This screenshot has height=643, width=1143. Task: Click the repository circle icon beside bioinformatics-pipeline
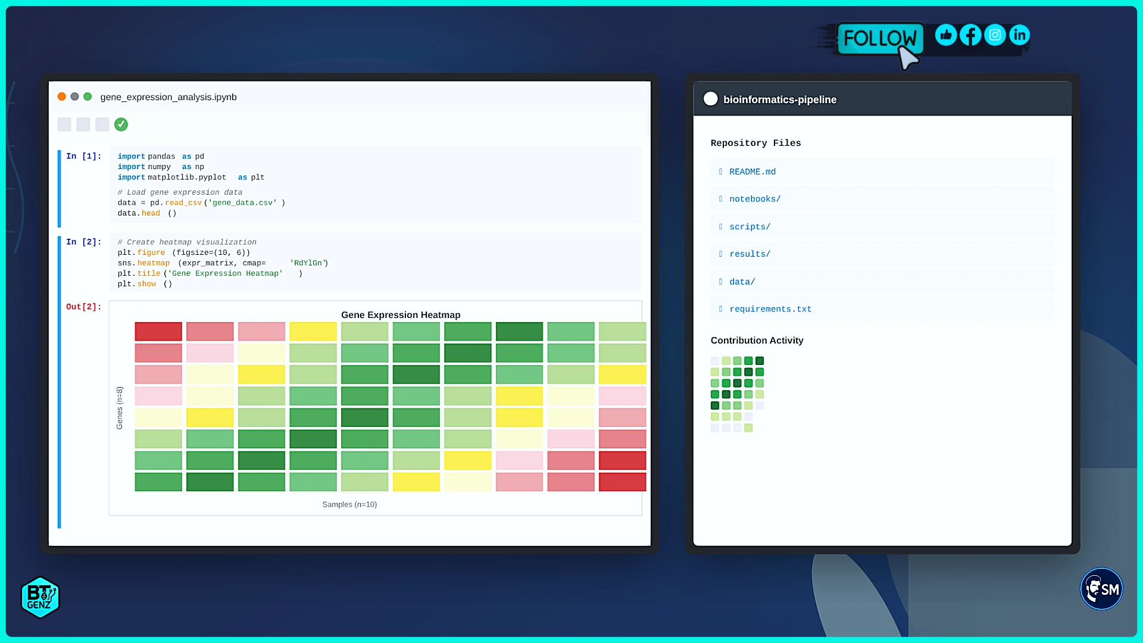(710, 99)
